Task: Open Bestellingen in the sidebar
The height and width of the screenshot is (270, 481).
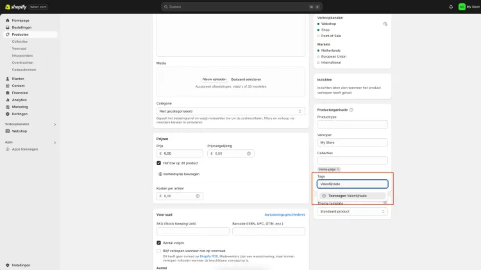Action: click(x=21, y=28)
